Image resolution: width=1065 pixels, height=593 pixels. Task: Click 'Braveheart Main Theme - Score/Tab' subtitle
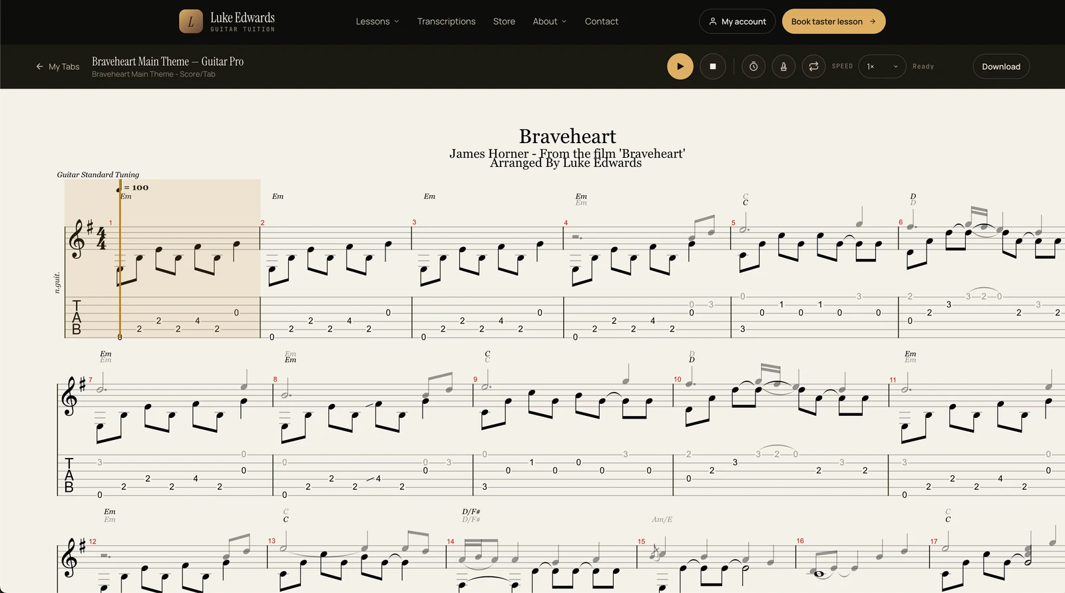pyautogui.click(x=154, y=75)
